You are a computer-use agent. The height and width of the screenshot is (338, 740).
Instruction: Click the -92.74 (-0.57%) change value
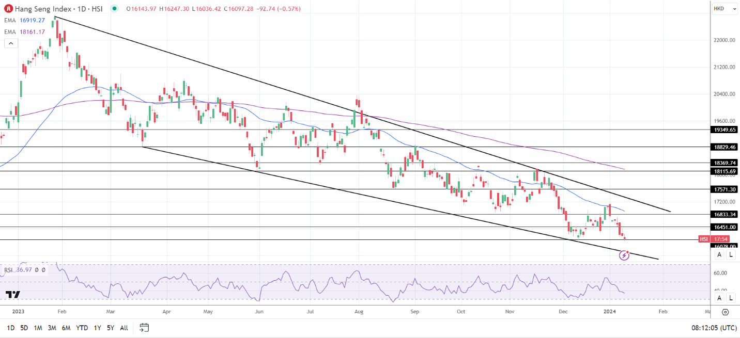[x=279, y=9]
